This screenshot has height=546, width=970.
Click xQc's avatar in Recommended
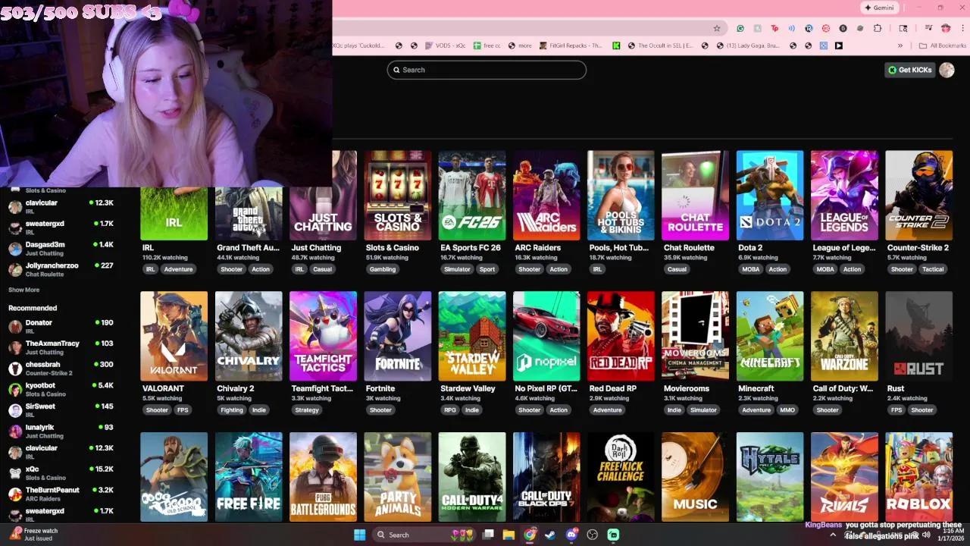[x=15, y=473]
